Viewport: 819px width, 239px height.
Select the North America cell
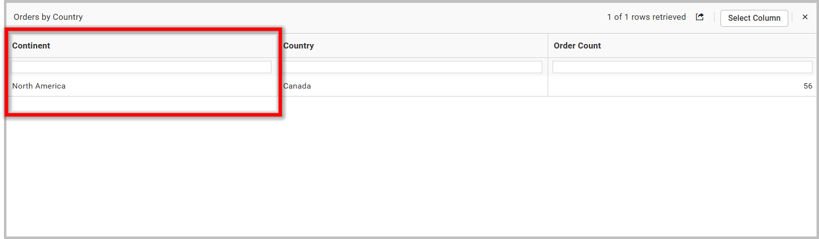coord(39,86)
